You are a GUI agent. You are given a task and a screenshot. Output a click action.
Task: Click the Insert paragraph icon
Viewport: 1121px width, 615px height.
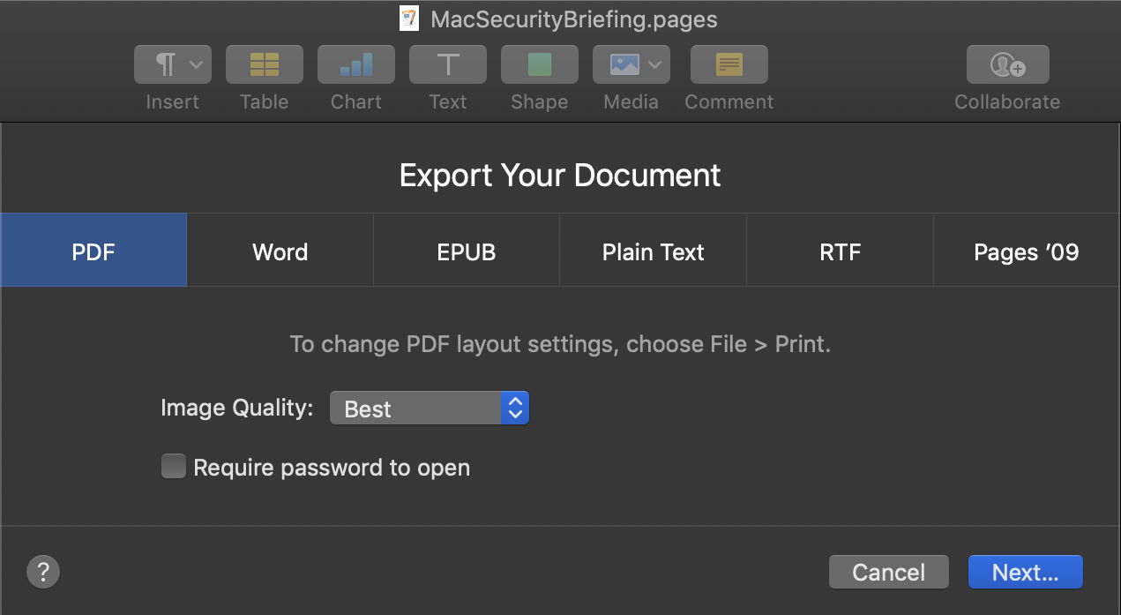pyautogui.click(x=165, y=64)
